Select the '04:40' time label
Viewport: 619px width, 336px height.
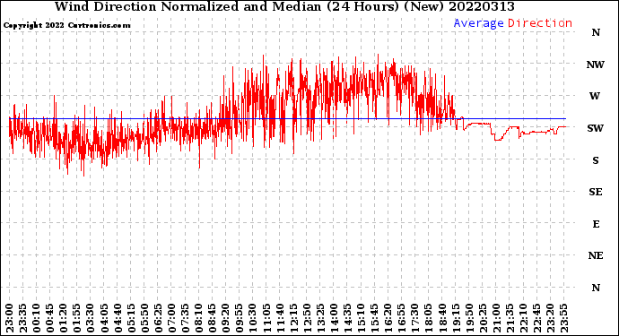(118, 318)
